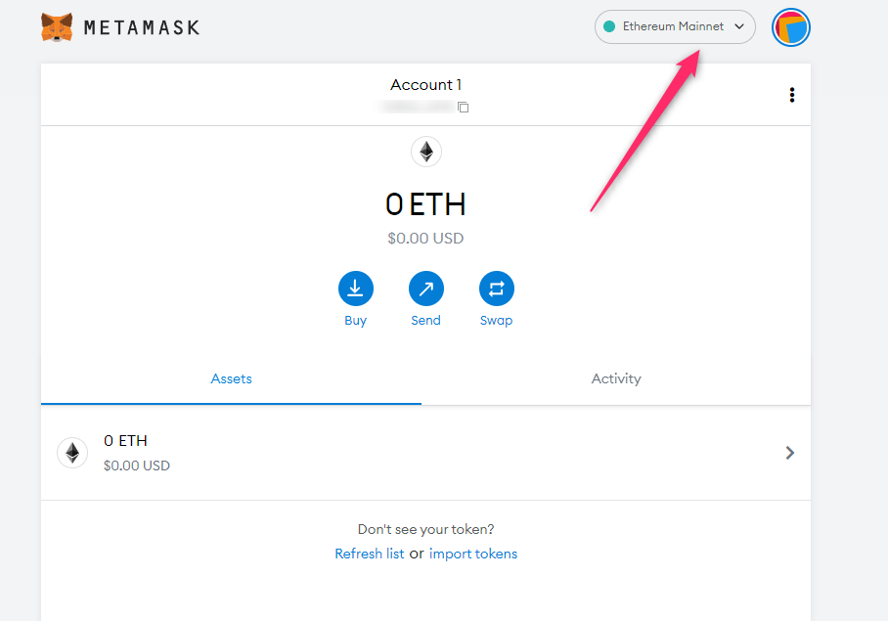888x621 pixels.
Task: Click the Send arrow button
Action: [425, 288]
